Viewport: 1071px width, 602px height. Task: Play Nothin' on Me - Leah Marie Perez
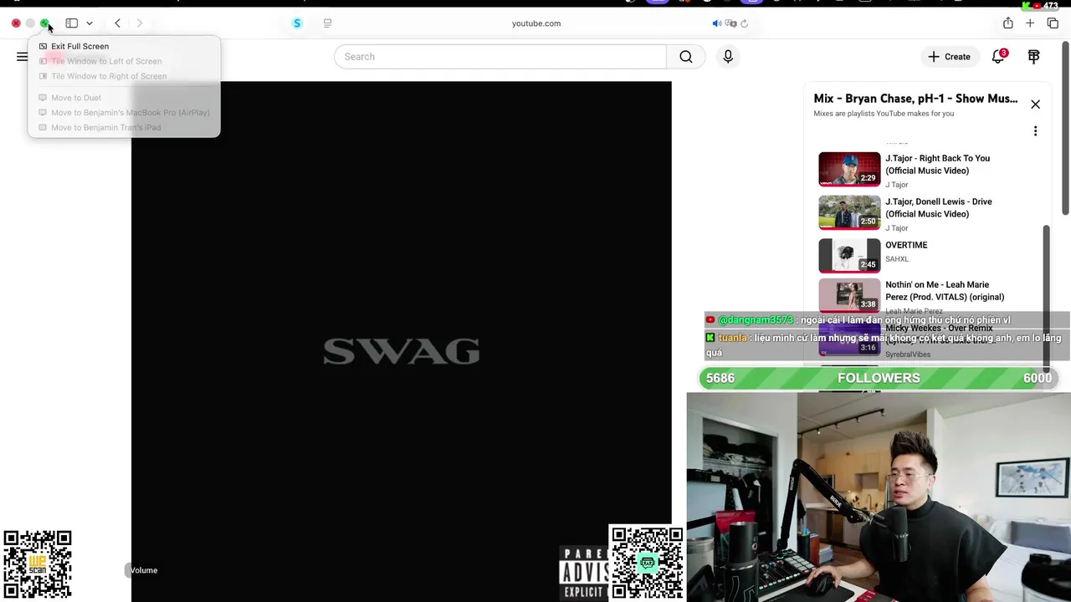point(945,291)
